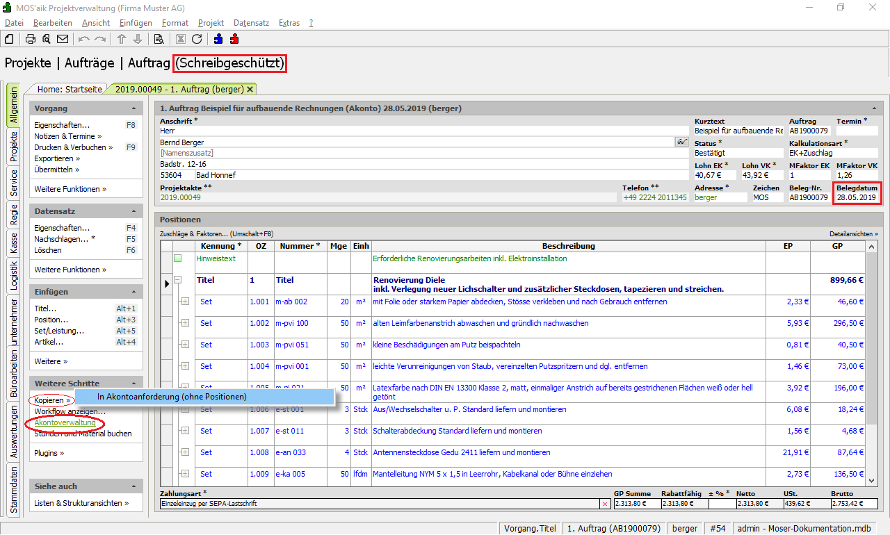This screenshot has height=535, width=890.
Task: Click the refresh circular arrow icon
Action: (197, 39)
